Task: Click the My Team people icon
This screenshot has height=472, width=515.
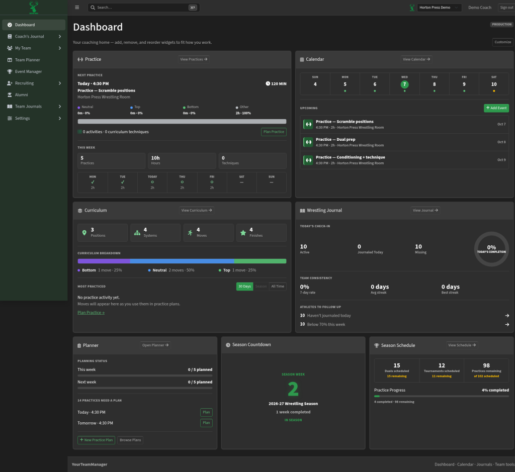Action: click(10, 48)
